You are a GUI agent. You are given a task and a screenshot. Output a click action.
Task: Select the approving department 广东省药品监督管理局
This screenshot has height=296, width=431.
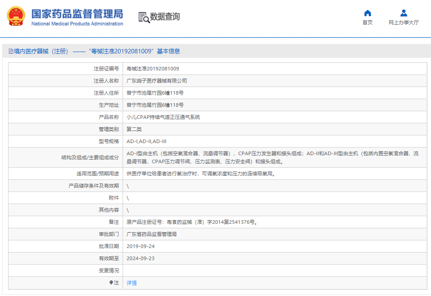(x=151, y=234)
